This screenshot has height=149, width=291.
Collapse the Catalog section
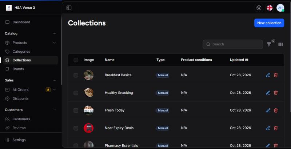point(54,33)
